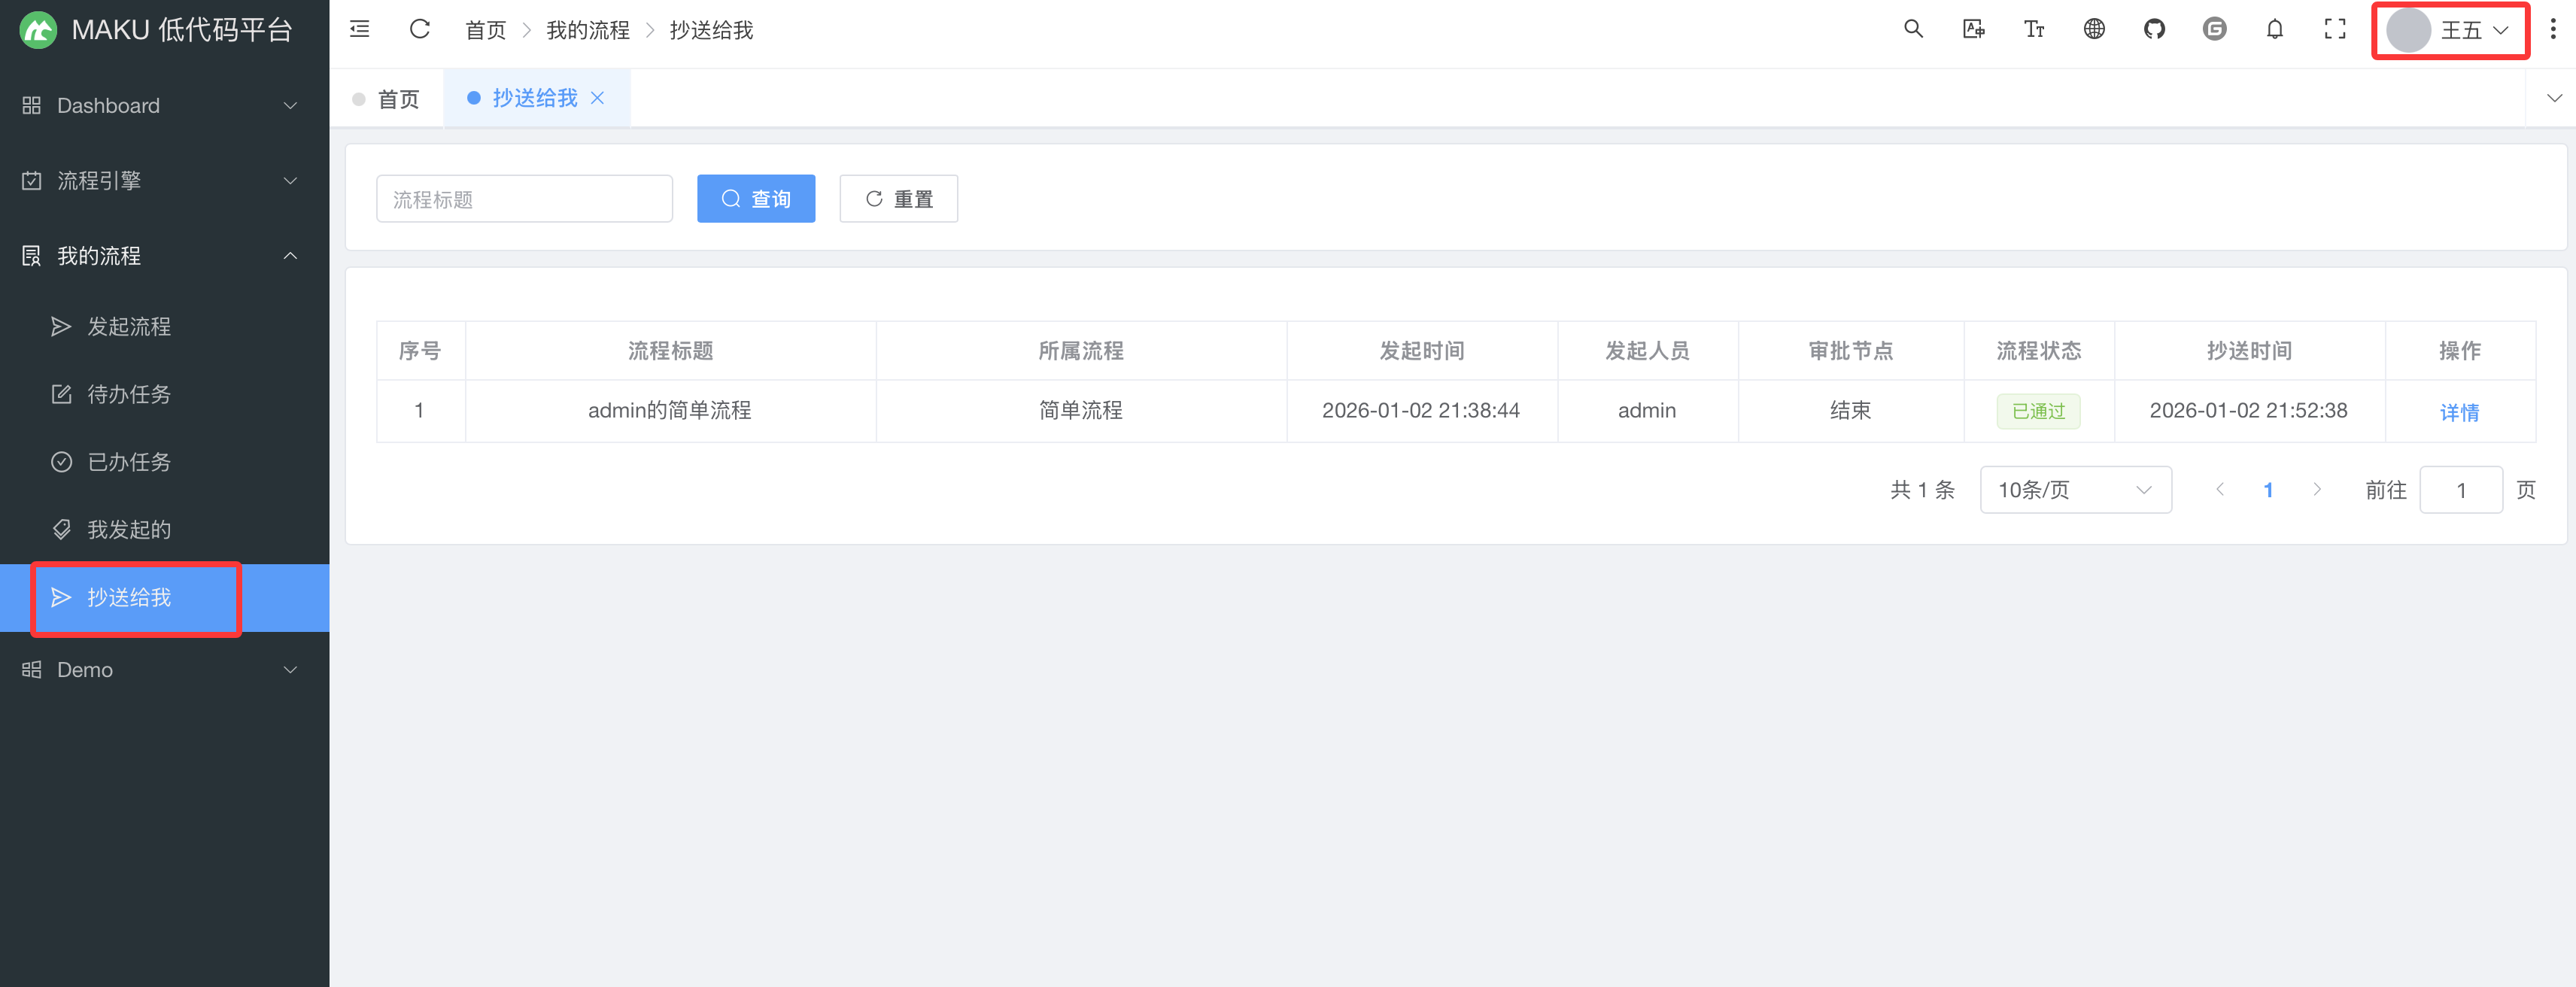Viewport: 2576px width, 987px height.
Task: Select 待办任务 in the sidebar
Action: tap(129, 395)
